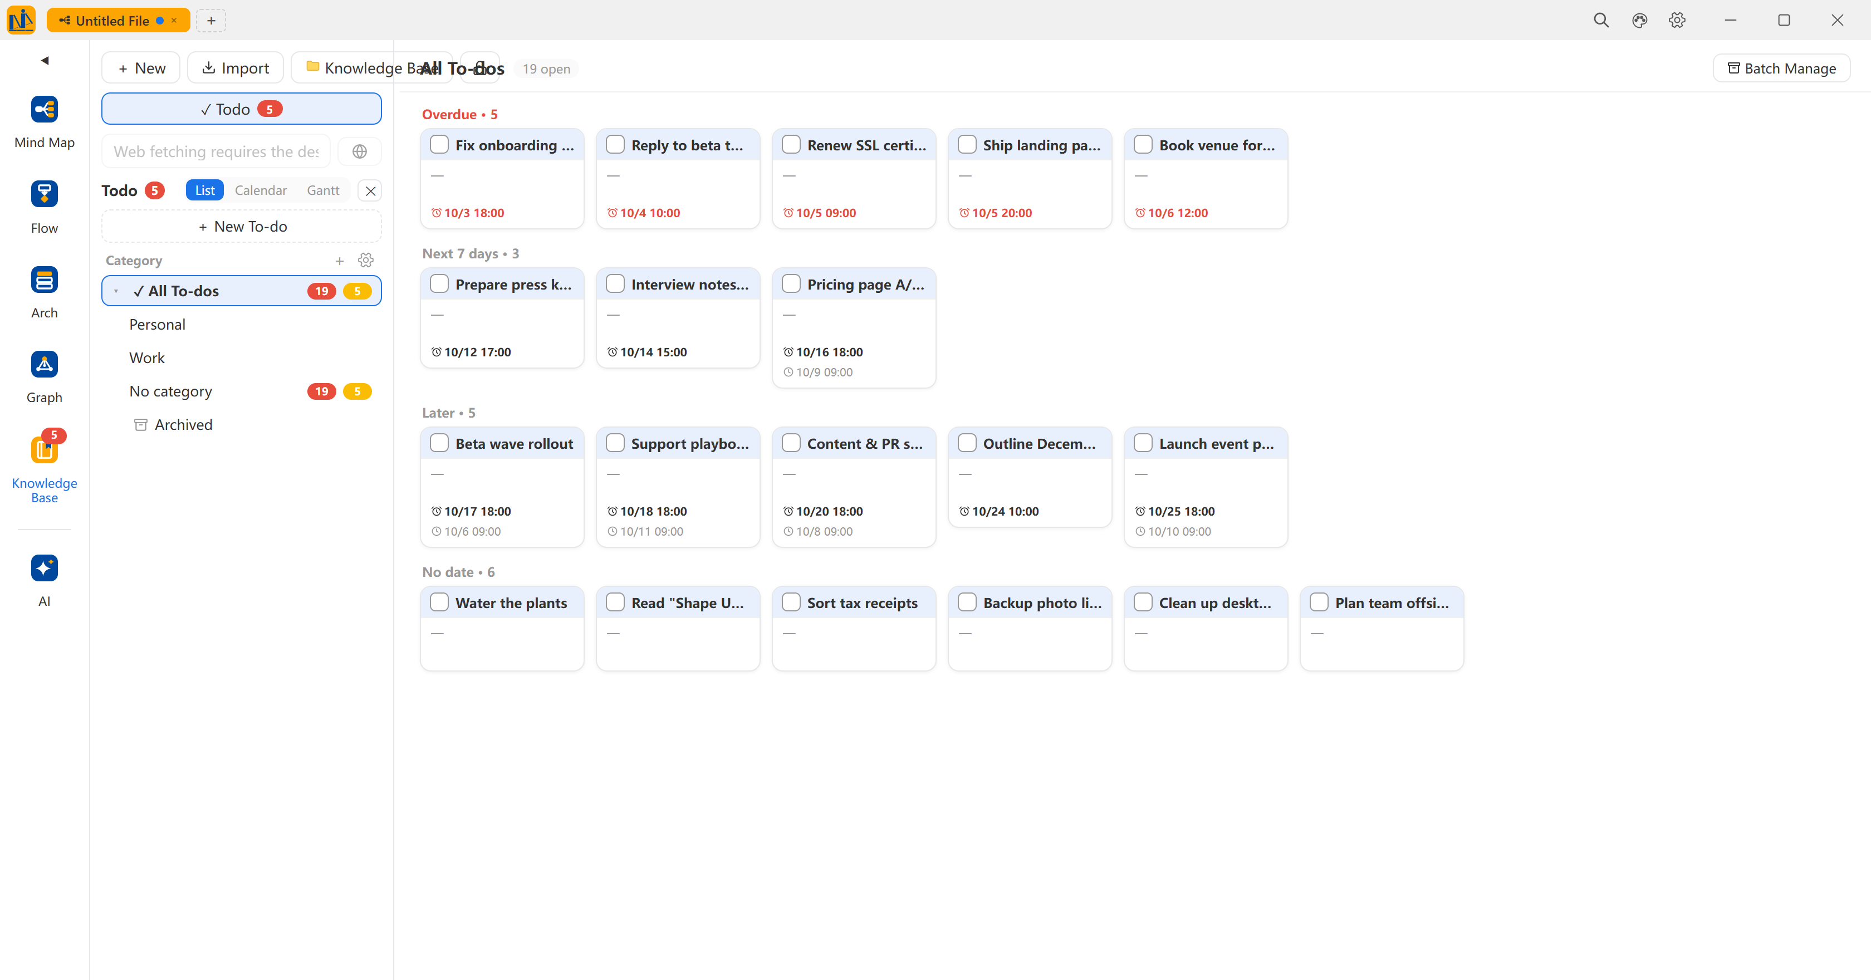The width and height of the screenshot is (1871, 980).
Task: Open the Flow module
Action: pos(45,208)
